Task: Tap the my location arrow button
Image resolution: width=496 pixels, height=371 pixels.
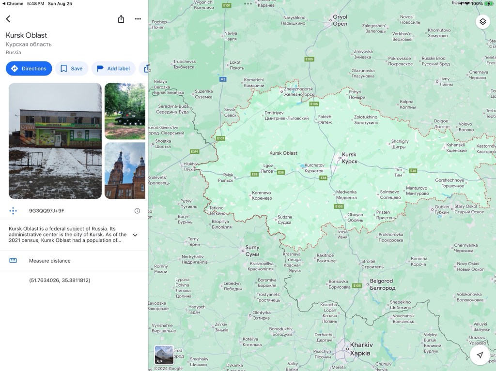Action: 480,355
